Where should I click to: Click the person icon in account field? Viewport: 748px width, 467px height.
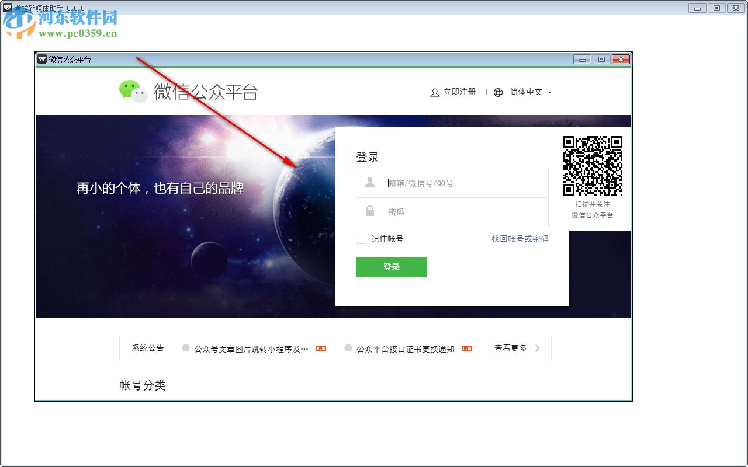click(370, 183)
